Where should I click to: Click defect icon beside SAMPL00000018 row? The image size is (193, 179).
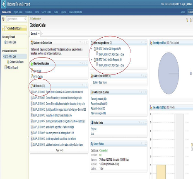pyautogui.click(x=31, y=145)
